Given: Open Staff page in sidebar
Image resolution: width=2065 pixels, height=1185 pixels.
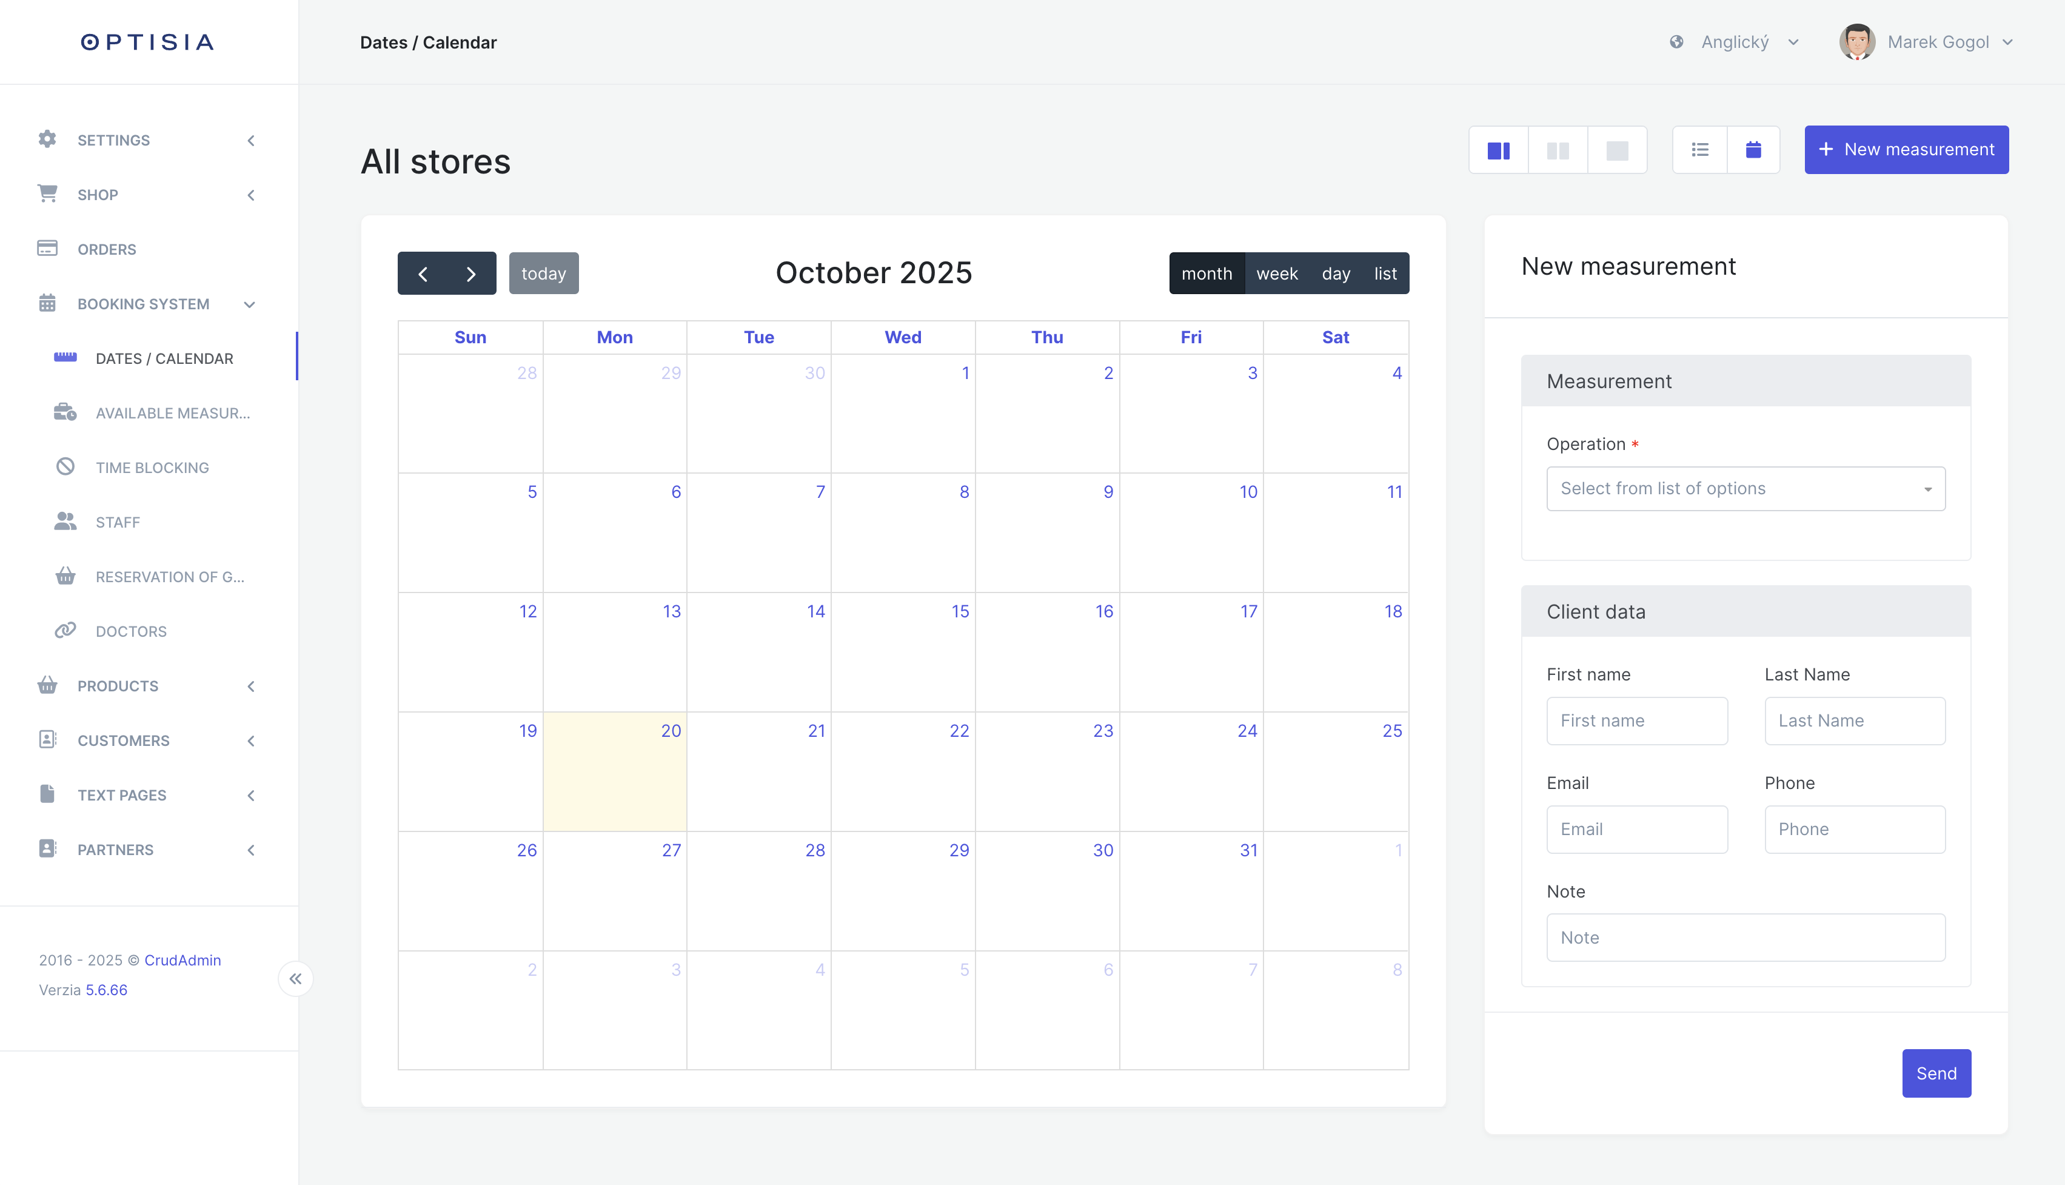Looking at the screenshot, I should pos(118,523).
